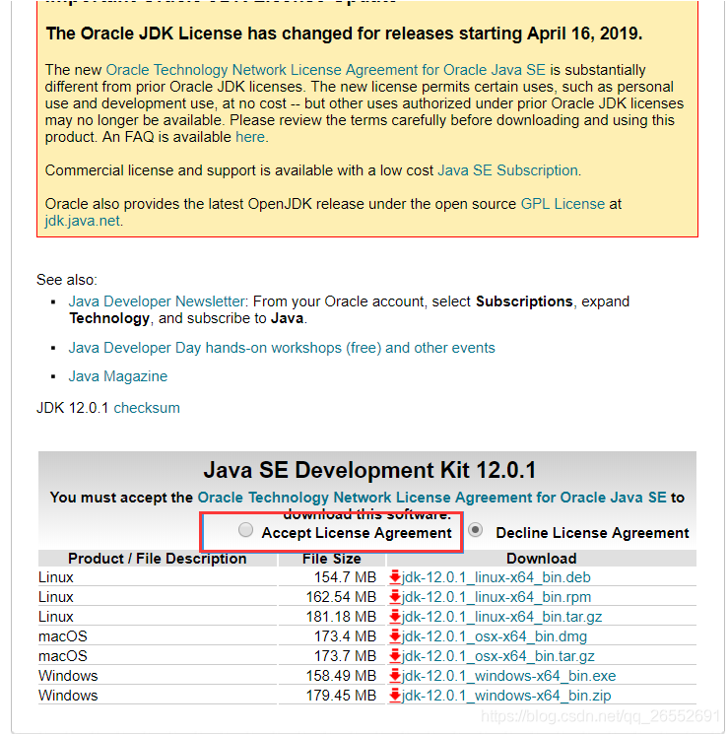The height and width of the screenshot is (734, 728).
Task: Click the Product / File Description column header
Action: pyautogui.click(x=158, y=559)
